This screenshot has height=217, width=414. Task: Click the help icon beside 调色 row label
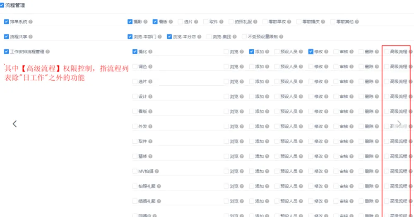click(x=150, y=67)
